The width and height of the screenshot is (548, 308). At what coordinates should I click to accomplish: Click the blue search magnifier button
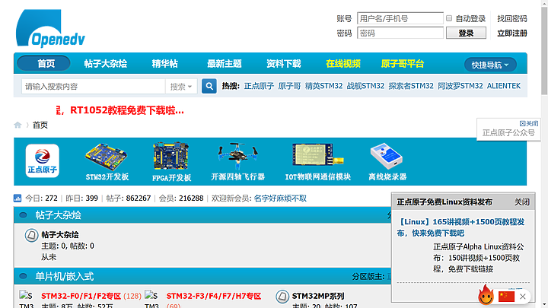point(209,86)
